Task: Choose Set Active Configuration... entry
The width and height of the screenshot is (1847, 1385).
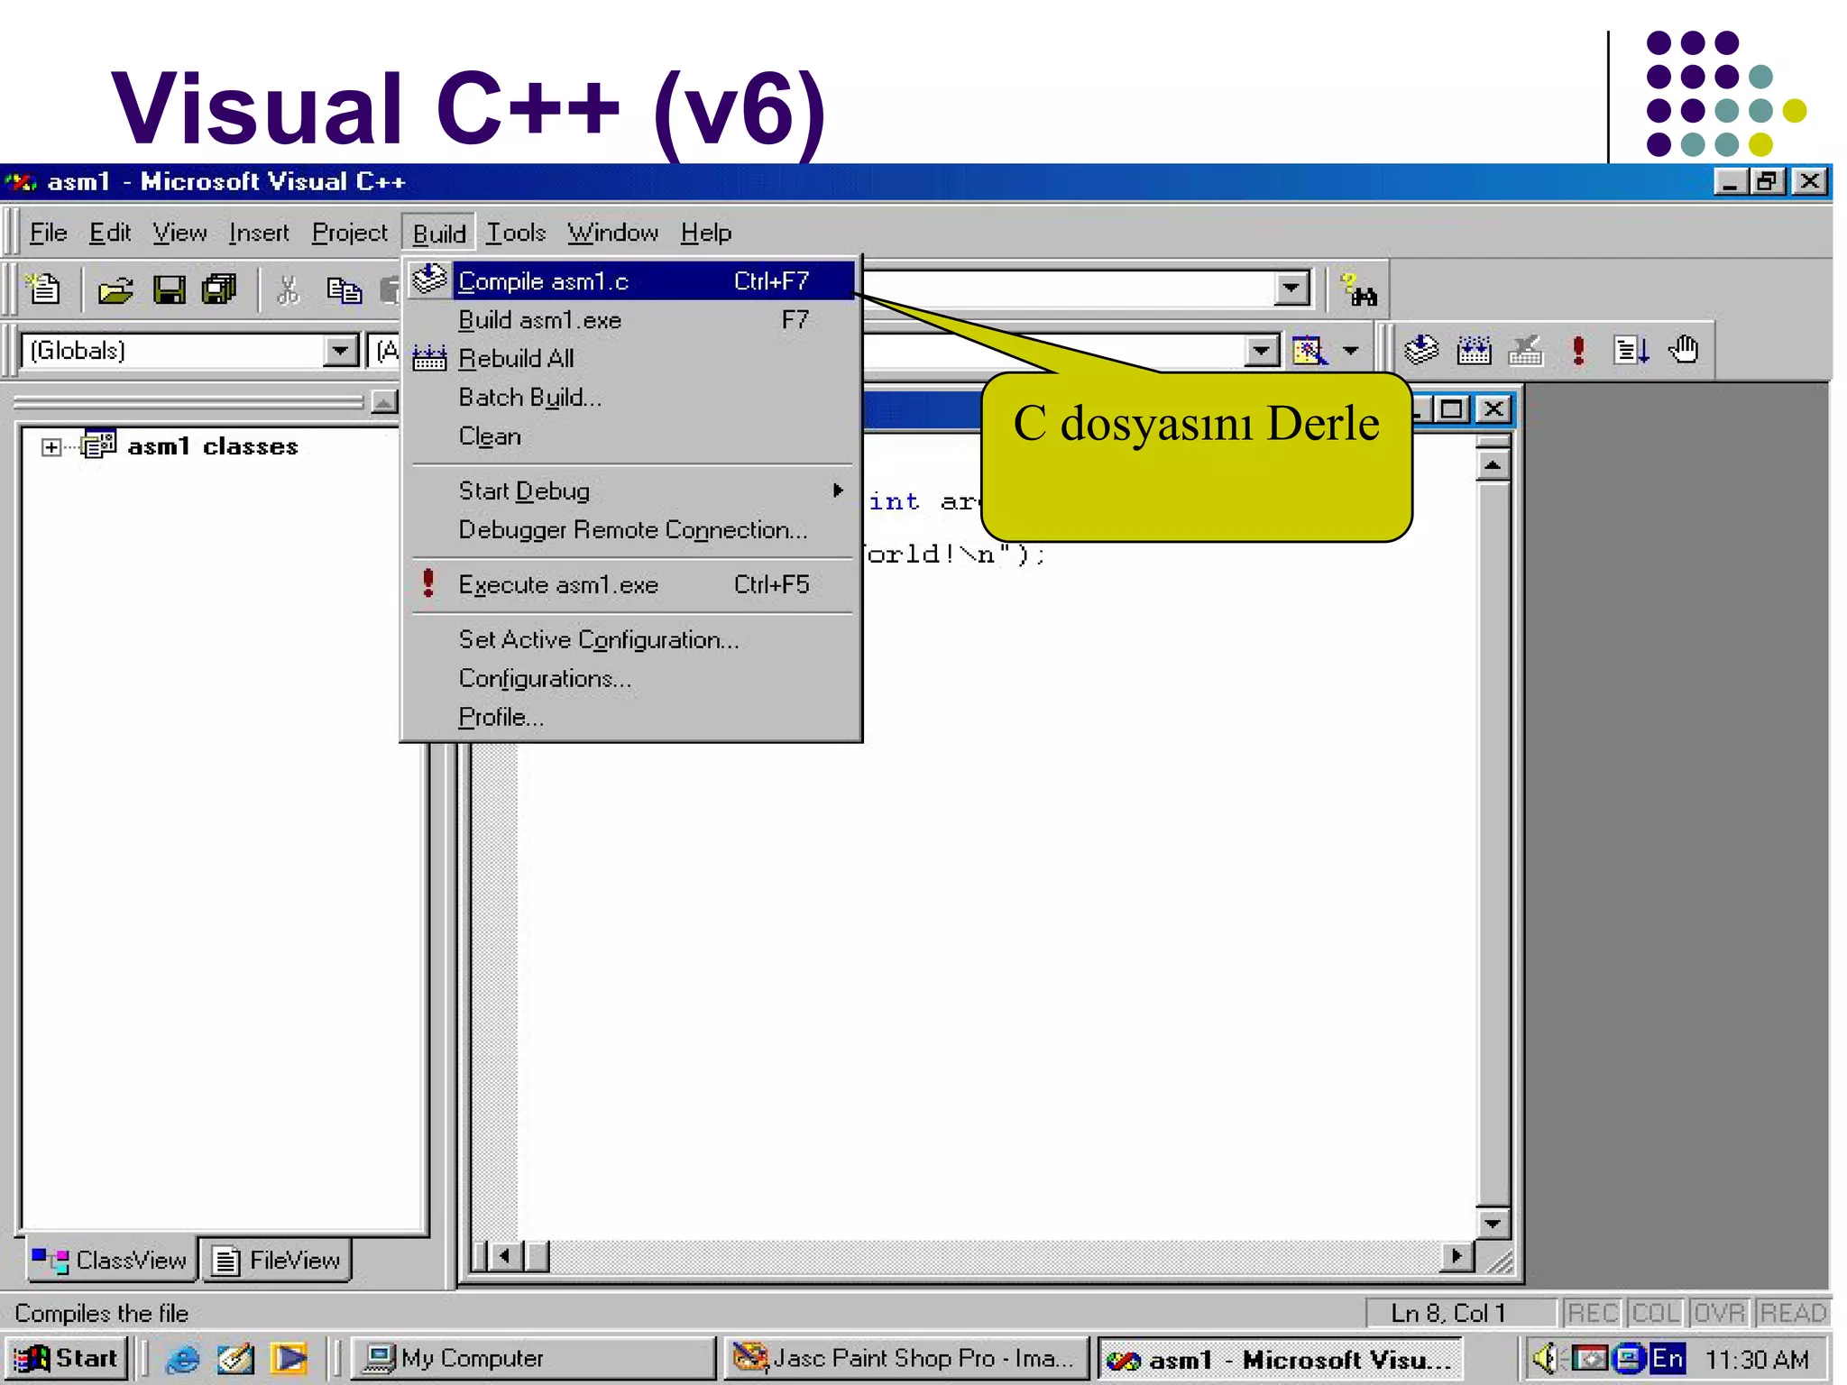Action: pos(631,639)
